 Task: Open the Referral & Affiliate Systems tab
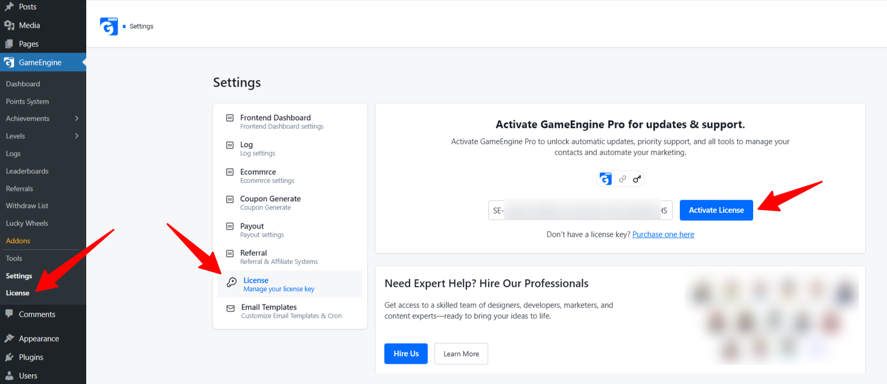[290, 257]
